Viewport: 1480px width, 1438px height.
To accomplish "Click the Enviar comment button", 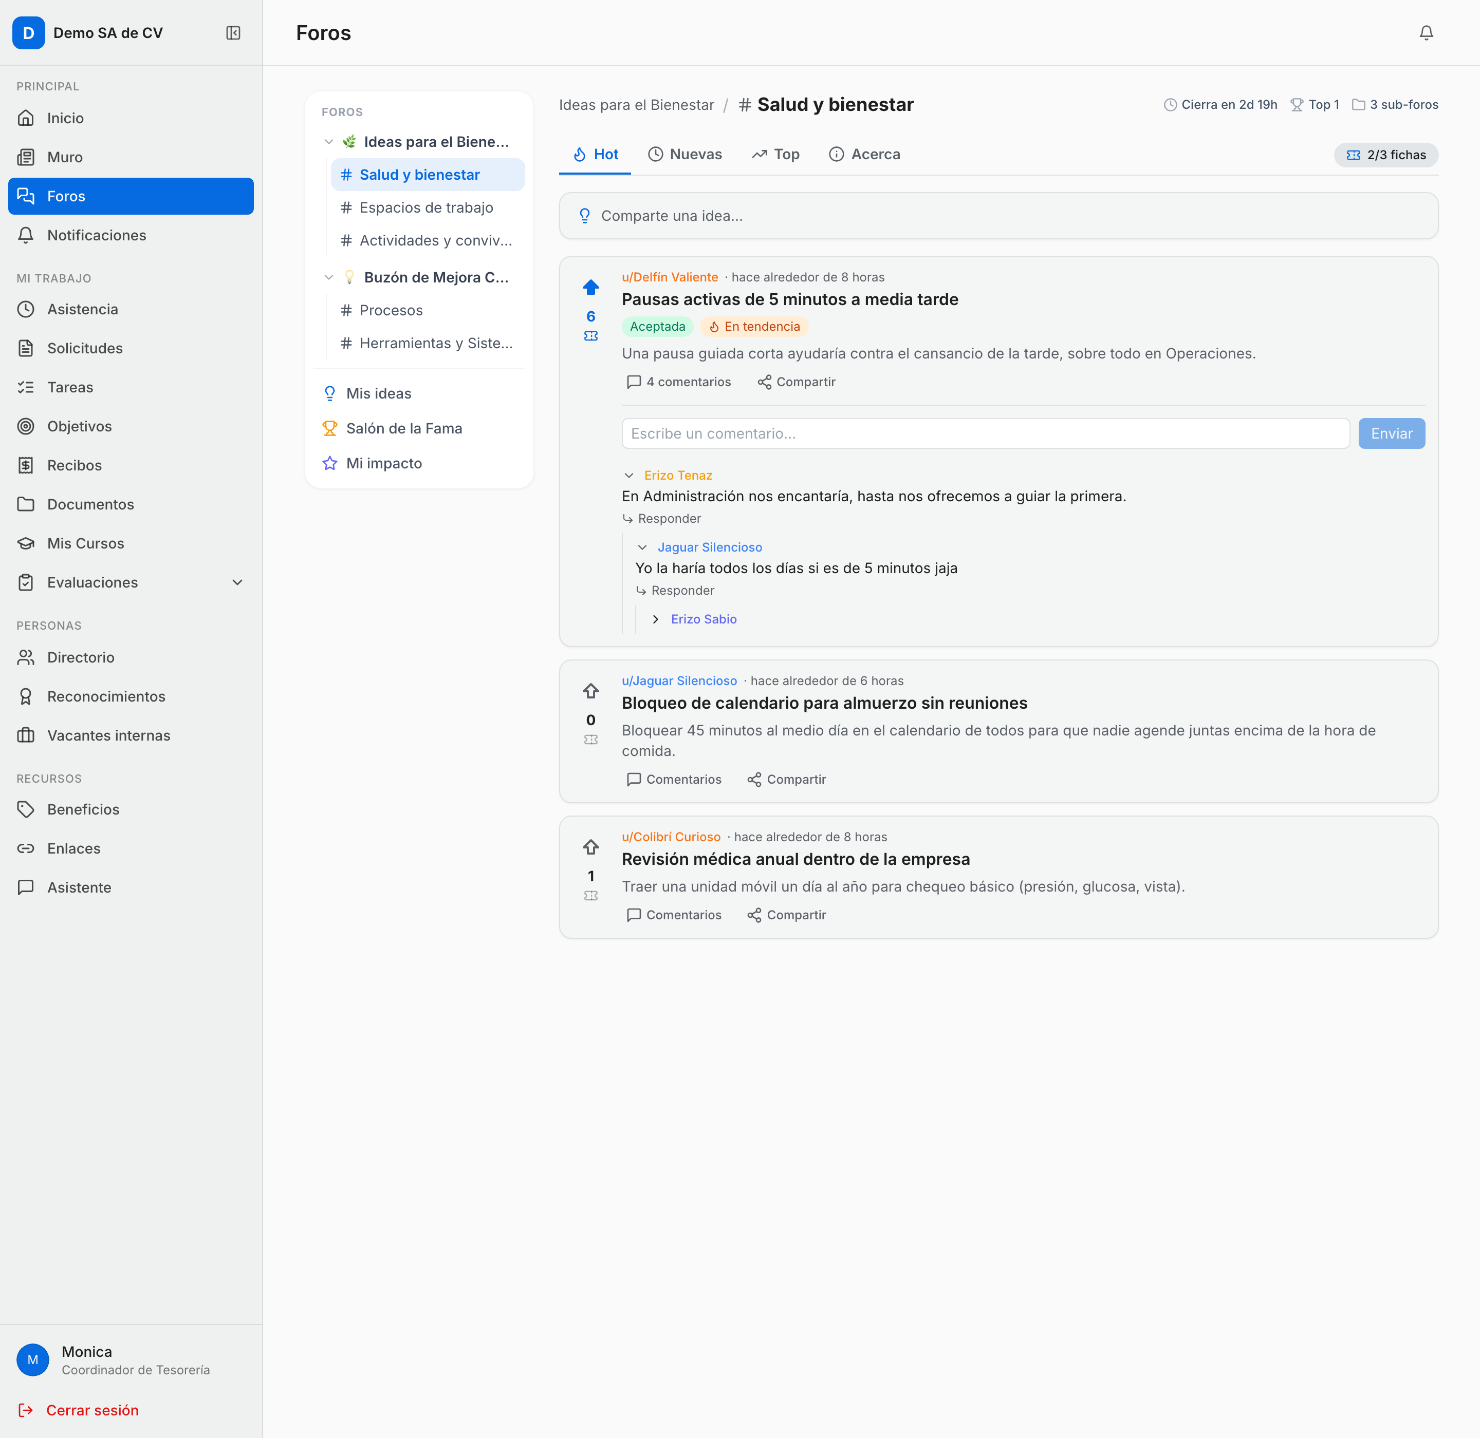I will point(1391,433).
